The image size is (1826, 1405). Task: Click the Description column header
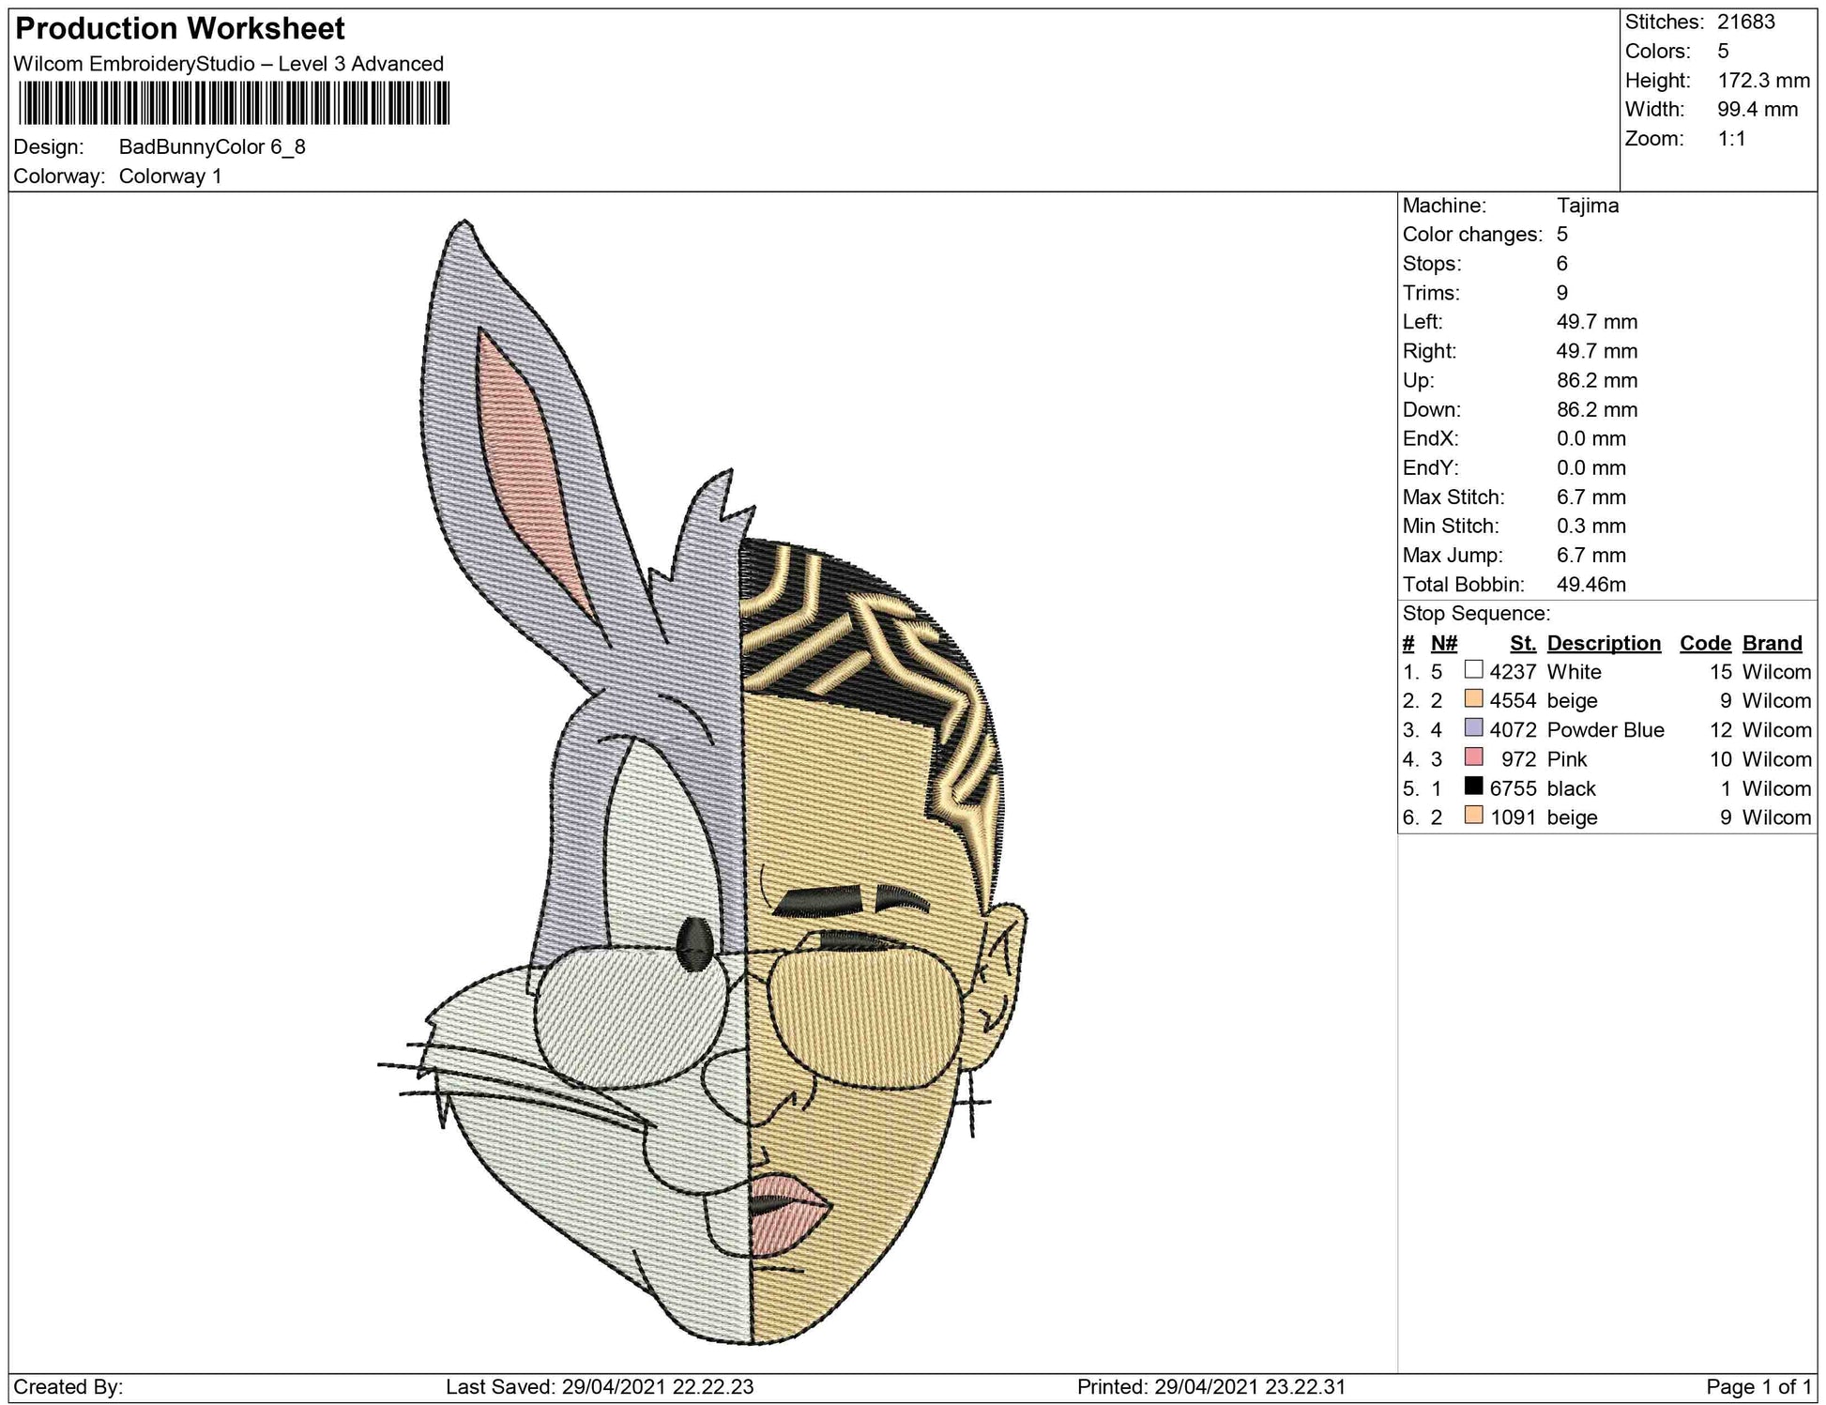(1603, 643)
